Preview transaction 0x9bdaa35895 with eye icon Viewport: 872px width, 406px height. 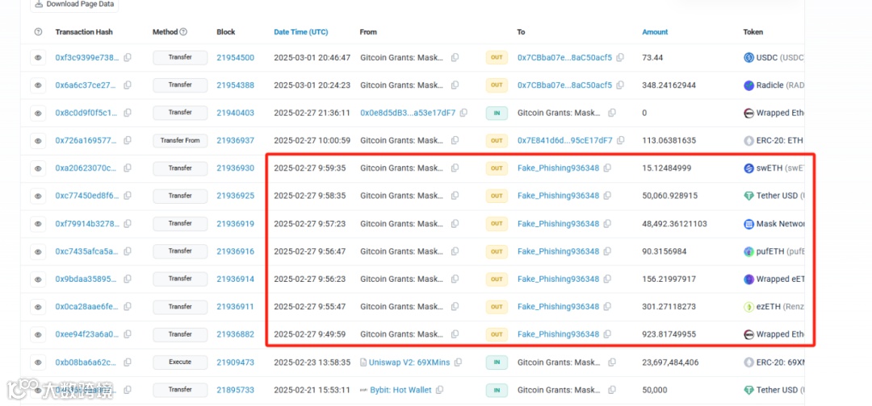(x=38, y=280)
